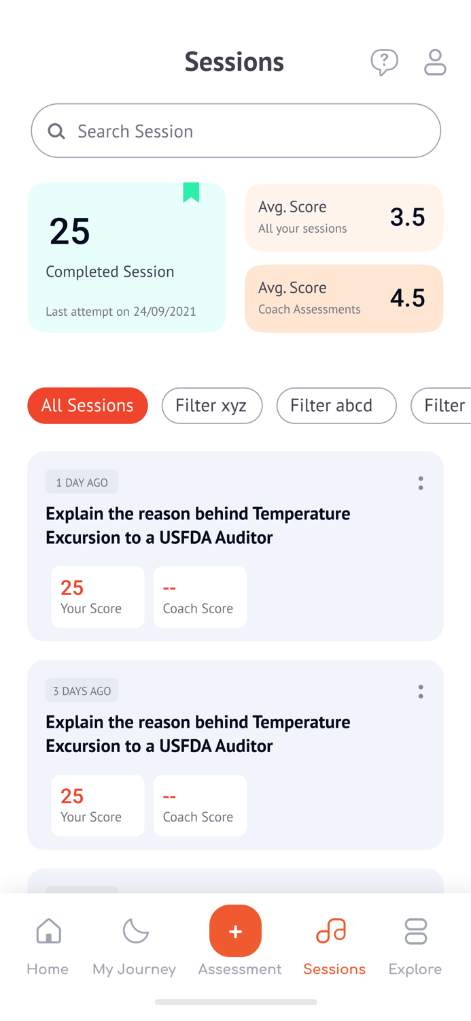This screenshot has width=471, height=1021.
Task: Tap the search magnifier icon
Action: pos(56,131)
